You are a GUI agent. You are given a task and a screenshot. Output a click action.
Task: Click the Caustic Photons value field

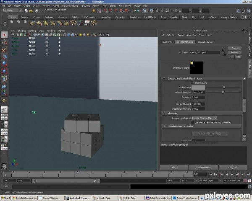pyautogui.click(x=198, y=104)
